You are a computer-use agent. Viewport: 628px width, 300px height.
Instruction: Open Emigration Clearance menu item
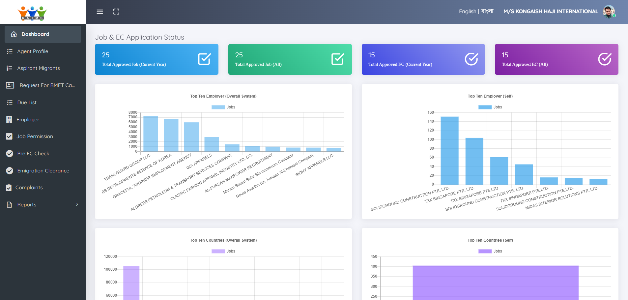tap(43, 171)
